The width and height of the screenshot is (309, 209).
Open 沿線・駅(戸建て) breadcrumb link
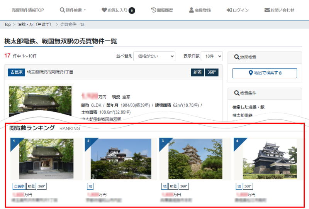(x=34, y=24)
